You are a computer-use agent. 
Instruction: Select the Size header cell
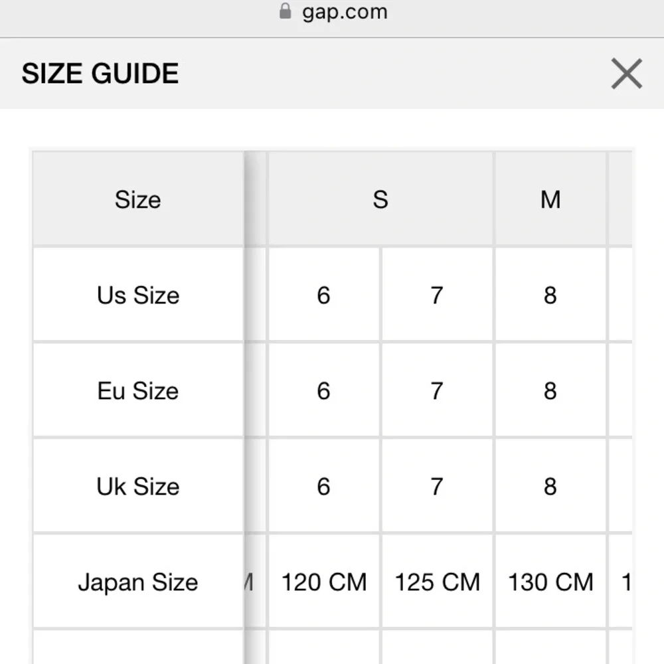138,199
